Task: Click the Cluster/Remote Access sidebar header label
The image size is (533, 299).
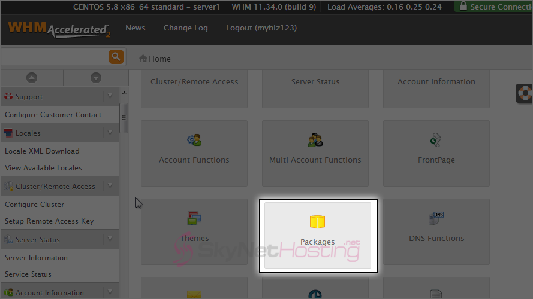Action: point(55,187)
